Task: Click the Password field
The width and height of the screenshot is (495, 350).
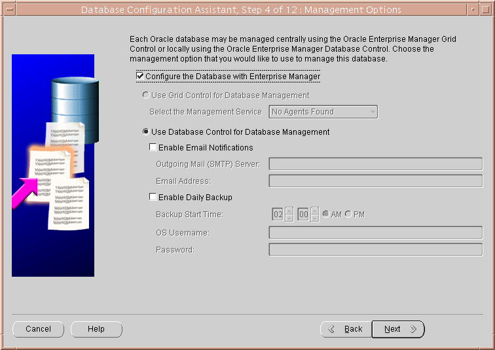Action: pos(375,249)
